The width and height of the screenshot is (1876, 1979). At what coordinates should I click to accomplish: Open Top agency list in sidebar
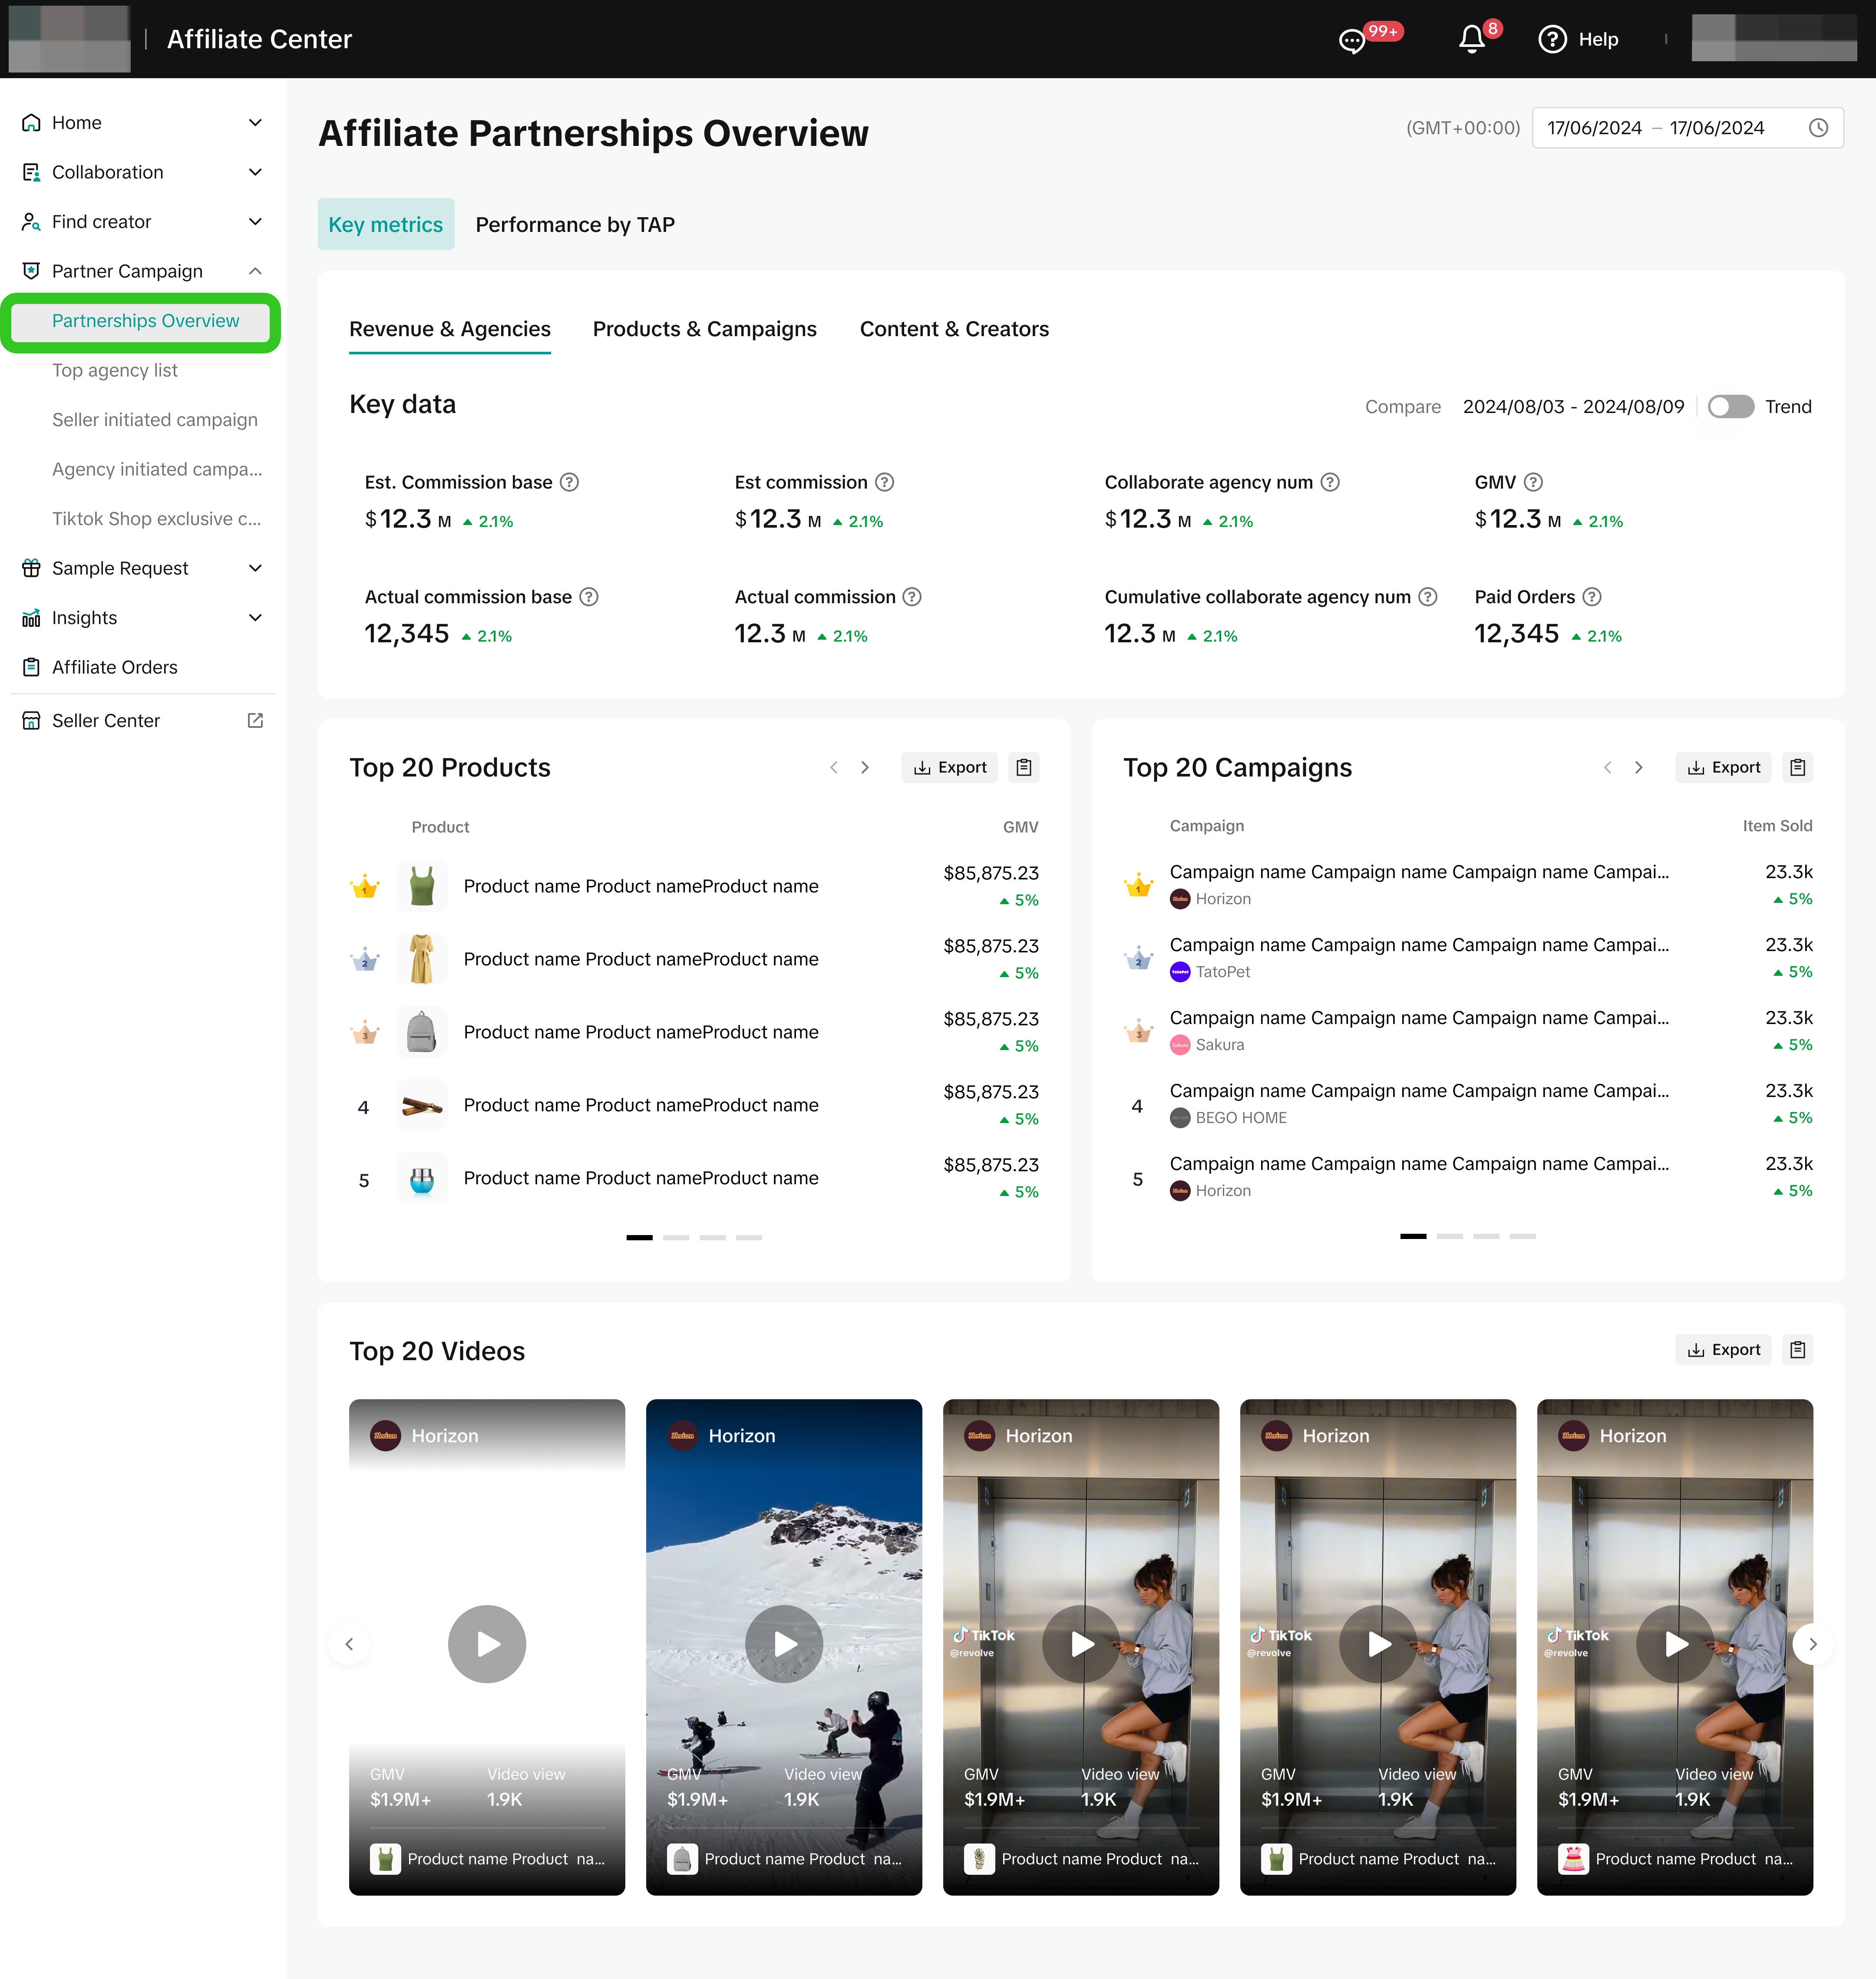pos(114,370)
